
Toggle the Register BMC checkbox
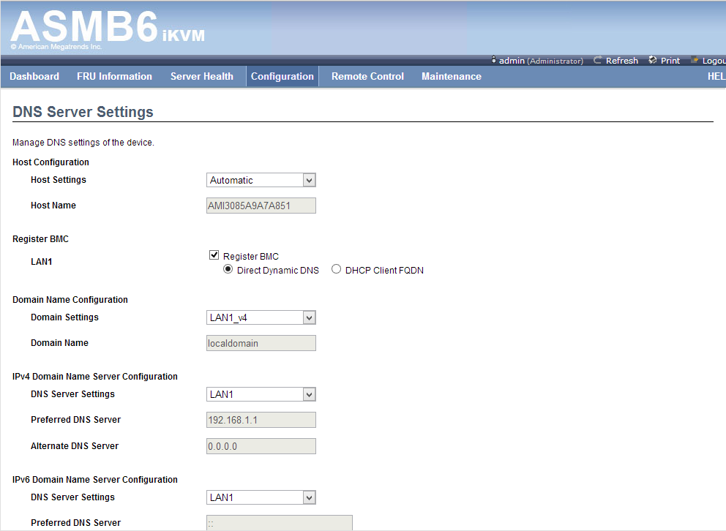pyautogui.click(x=214, y=255)
